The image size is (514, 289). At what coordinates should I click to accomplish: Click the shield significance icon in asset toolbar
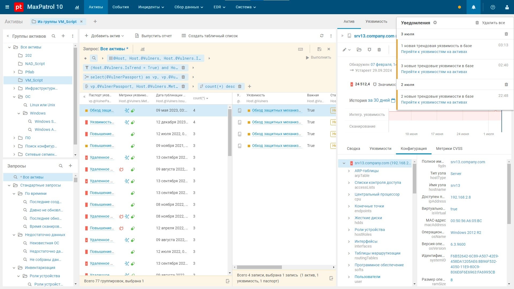(x=369, y=50)
